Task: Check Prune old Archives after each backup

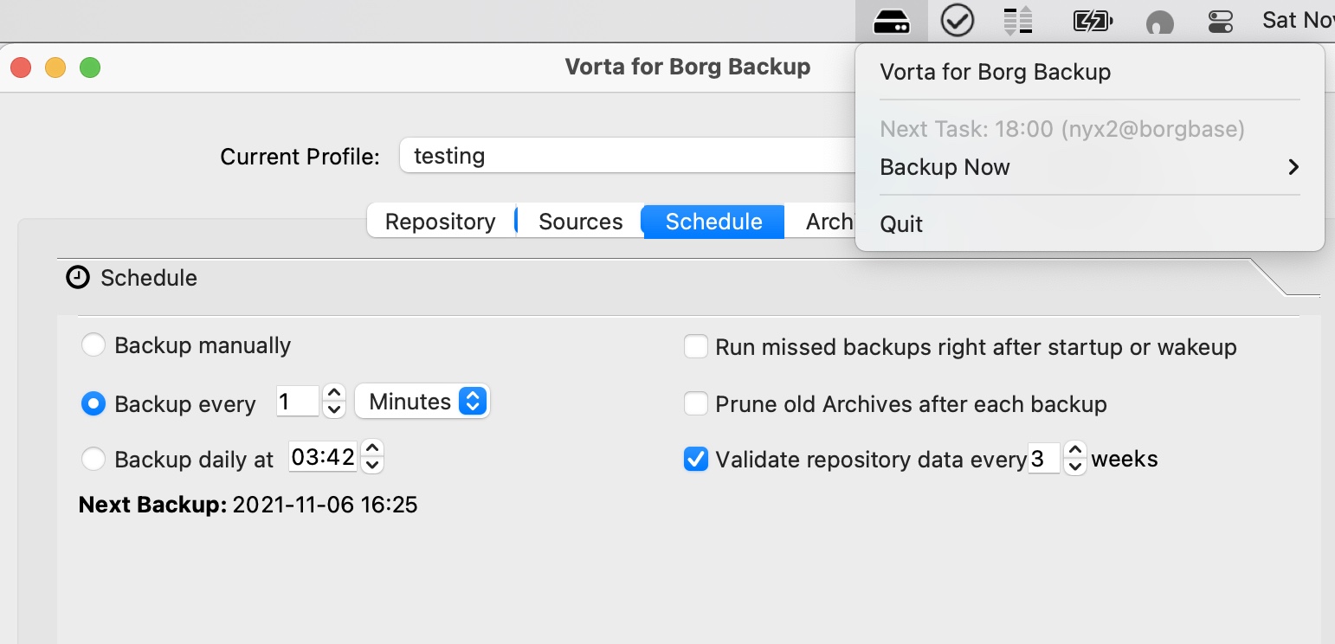Action: 696,403
